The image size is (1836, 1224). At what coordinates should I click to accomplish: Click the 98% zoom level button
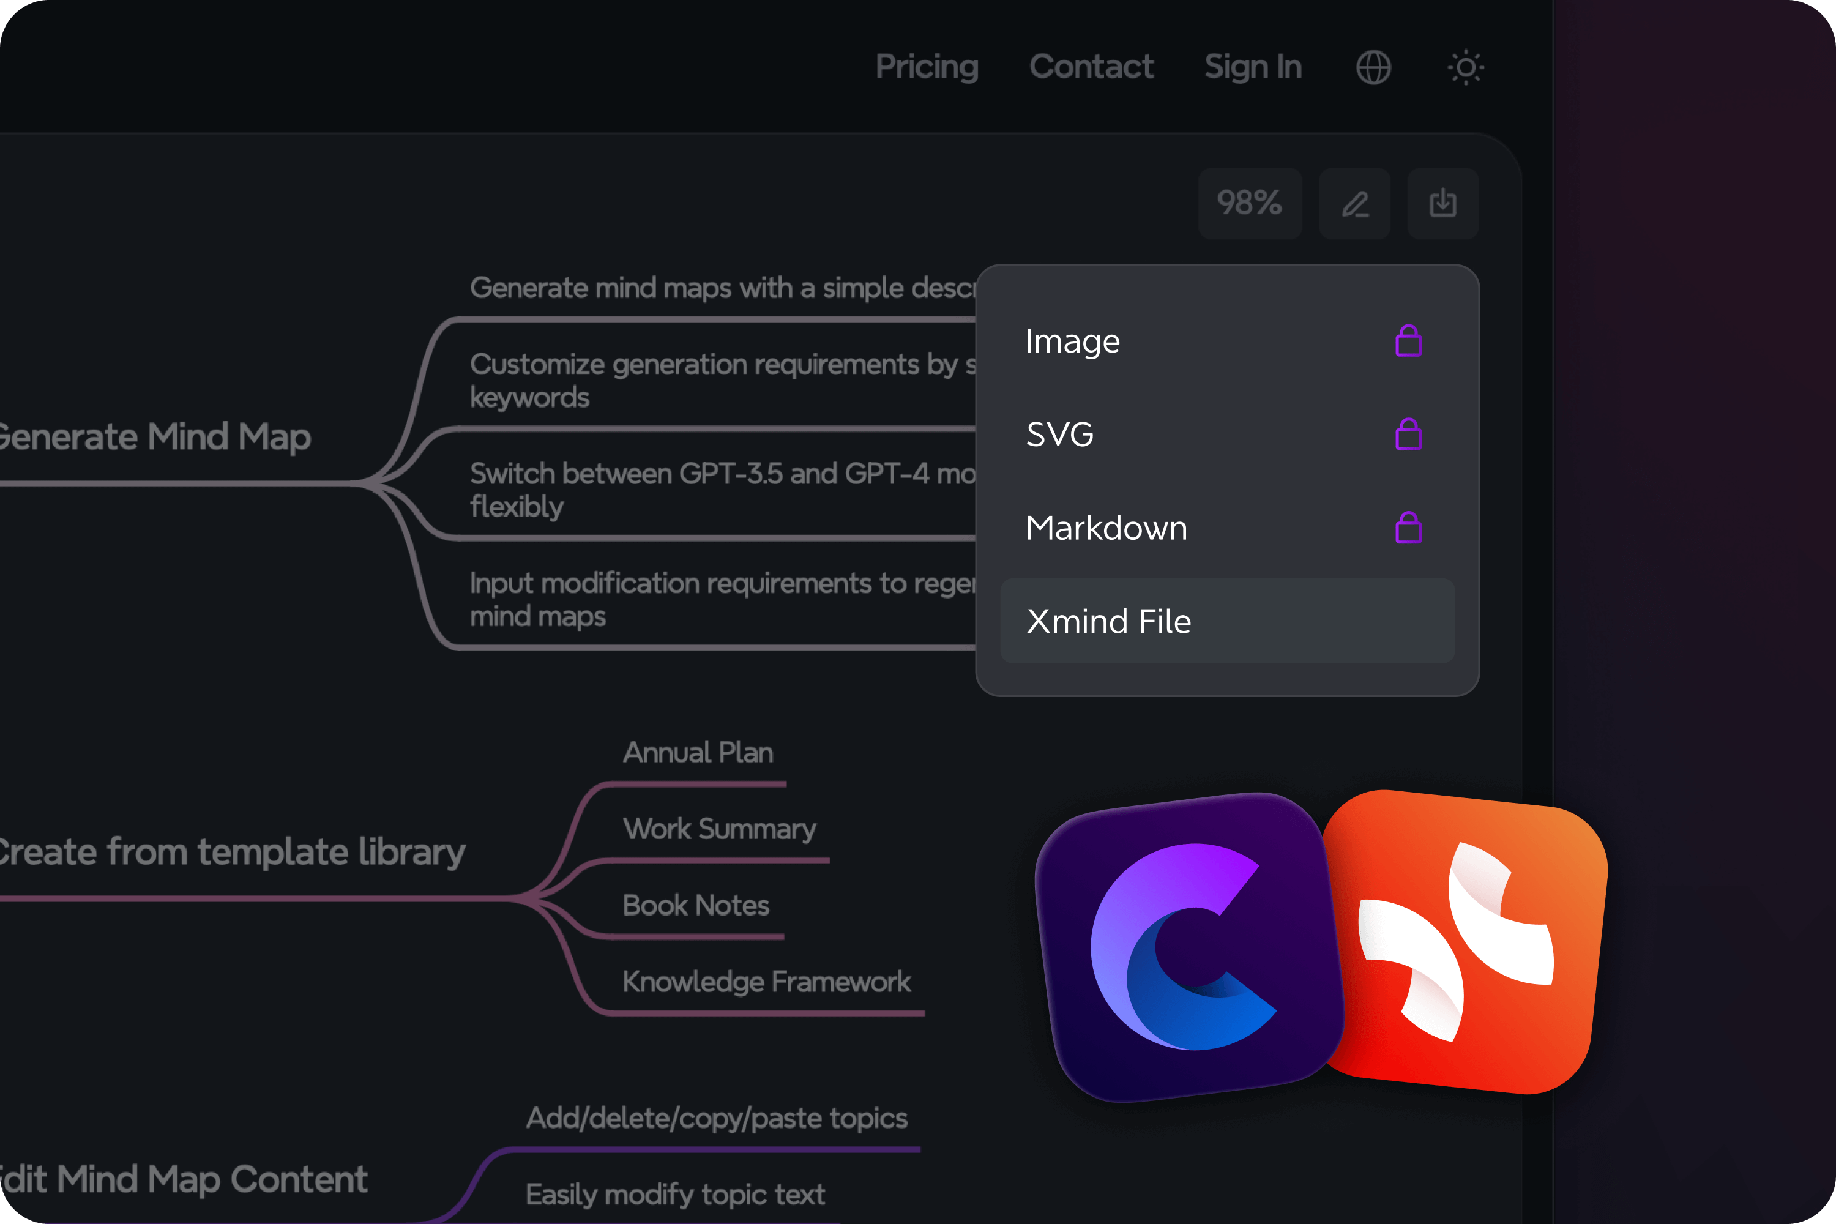point(1249,204)
